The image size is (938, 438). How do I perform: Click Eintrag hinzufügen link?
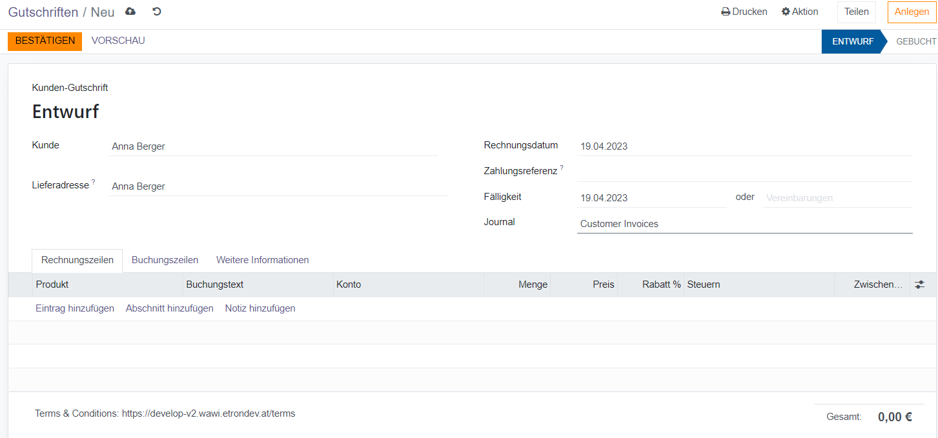75,308
